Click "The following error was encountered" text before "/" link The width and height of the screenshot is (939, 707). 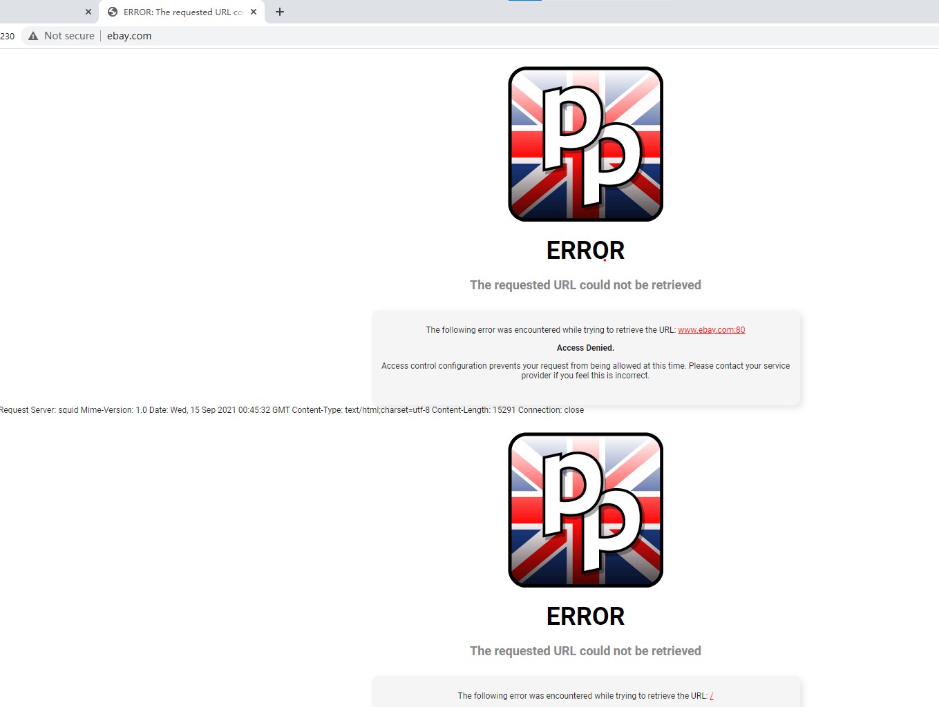coord(582,696)
